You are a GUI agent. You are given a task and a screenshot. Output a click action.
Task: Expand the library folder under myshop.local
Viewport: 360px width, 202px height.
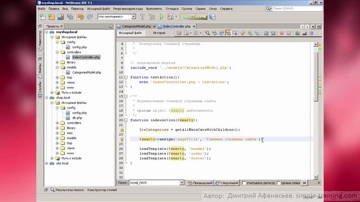pos(57,62)
